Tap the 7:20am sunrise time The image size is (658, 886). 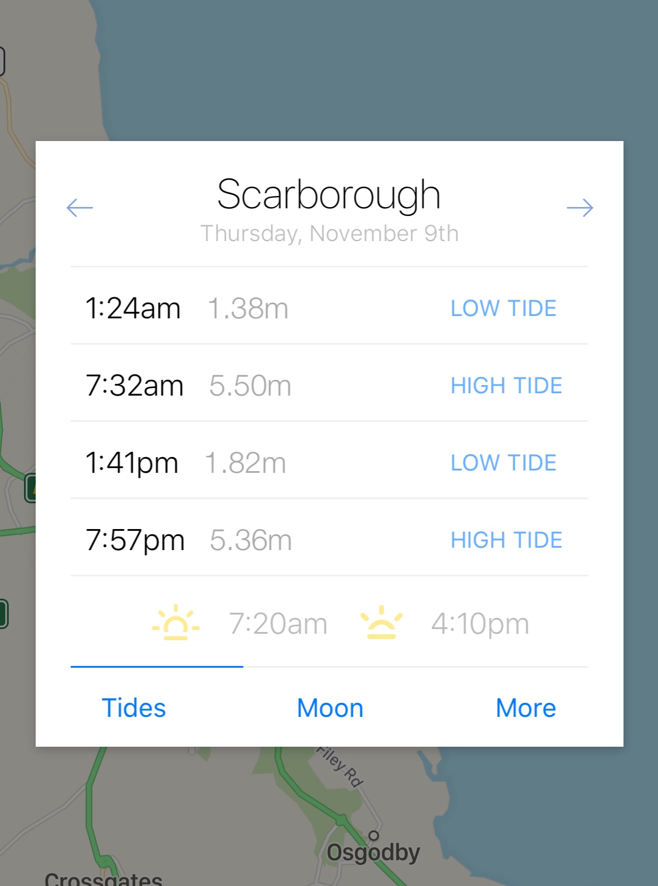click(x=278, y=623)
